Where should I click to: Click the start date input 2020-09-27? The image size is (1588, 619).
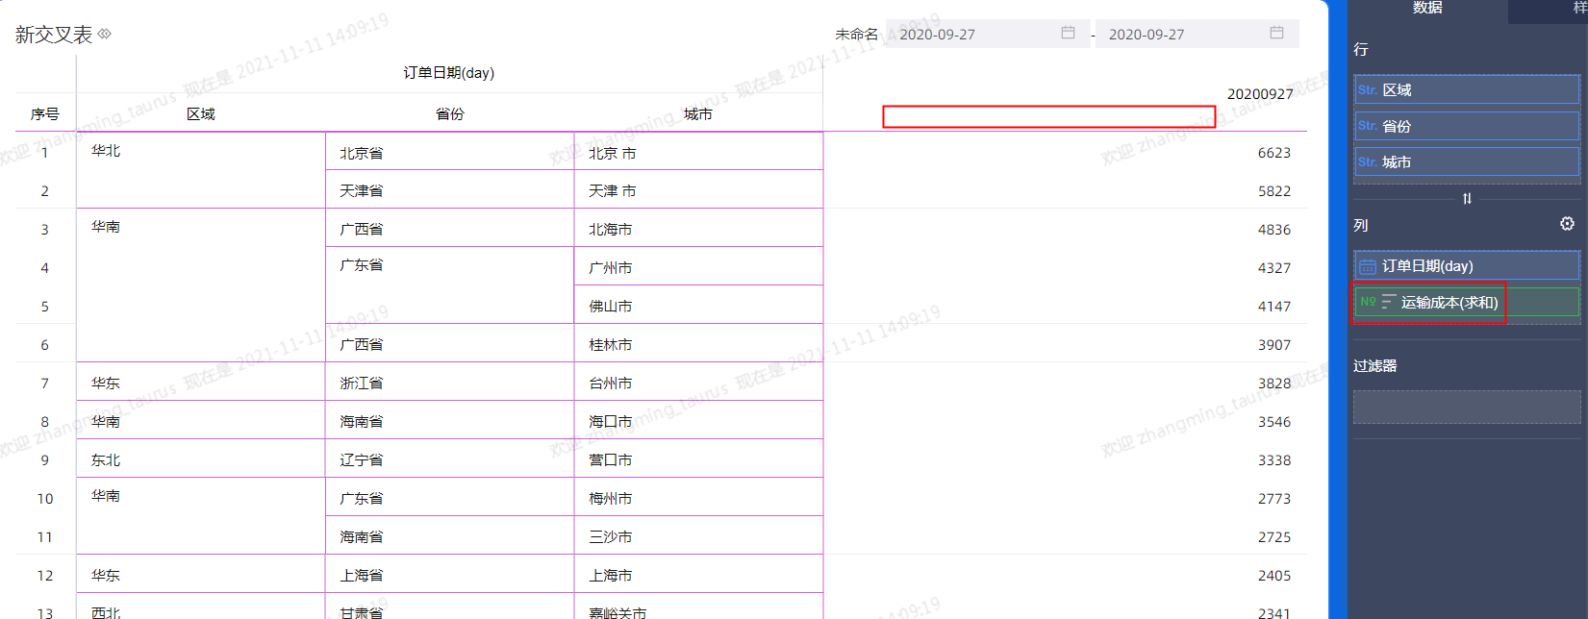point(971,34)
